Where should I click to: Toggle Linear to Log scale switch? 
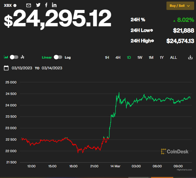point(58,57)
